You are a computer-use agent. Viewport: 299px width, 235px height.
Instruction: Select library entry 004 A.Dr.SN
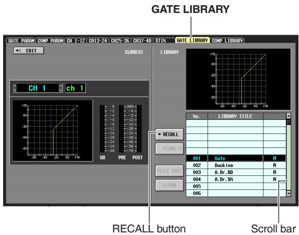click(236, 179)
